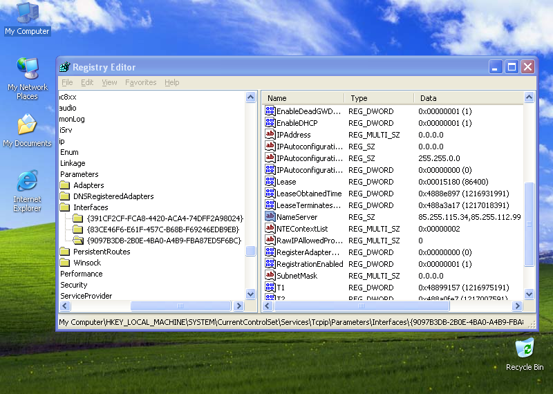
Task: Click the IPAddress string value icon
Action: tap(270, 134)
